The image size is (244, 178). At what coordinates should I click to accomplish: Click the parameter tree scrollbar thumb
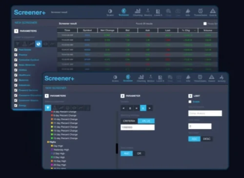pos(117,148)
